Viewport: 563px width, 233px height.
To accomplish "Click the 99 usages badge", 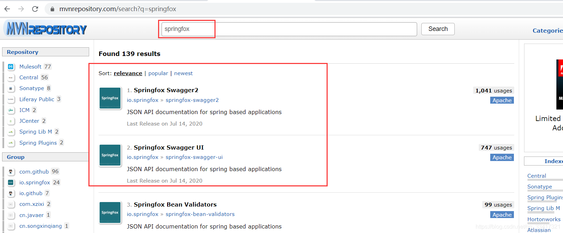I will 498,205.
